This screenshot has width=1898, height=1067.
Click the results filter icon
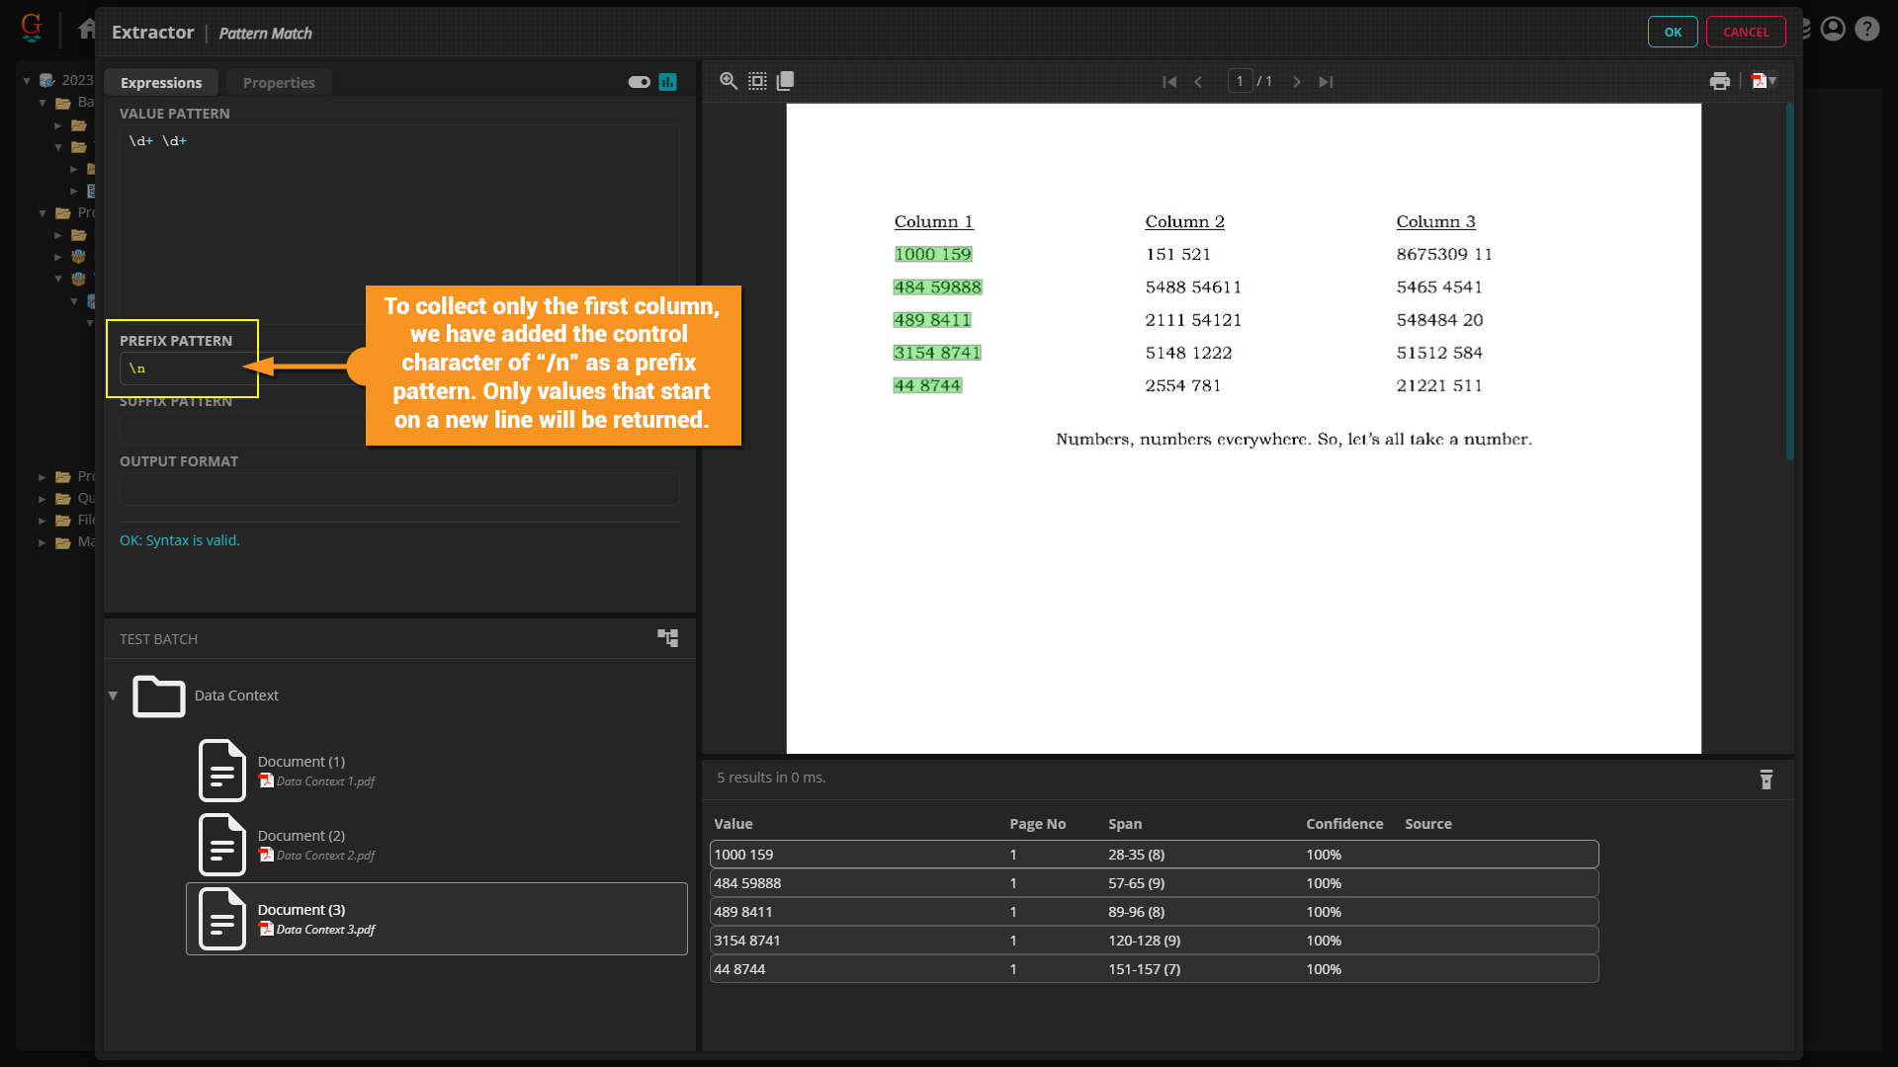(x=1766, y=780)
